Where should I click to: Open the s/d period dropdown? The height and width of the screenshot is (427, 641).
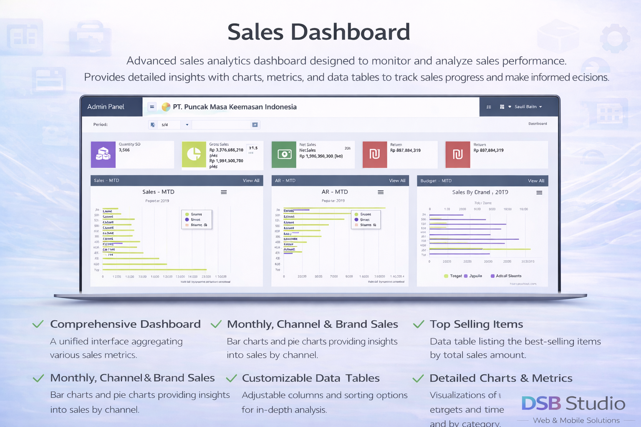click(187, 124)
